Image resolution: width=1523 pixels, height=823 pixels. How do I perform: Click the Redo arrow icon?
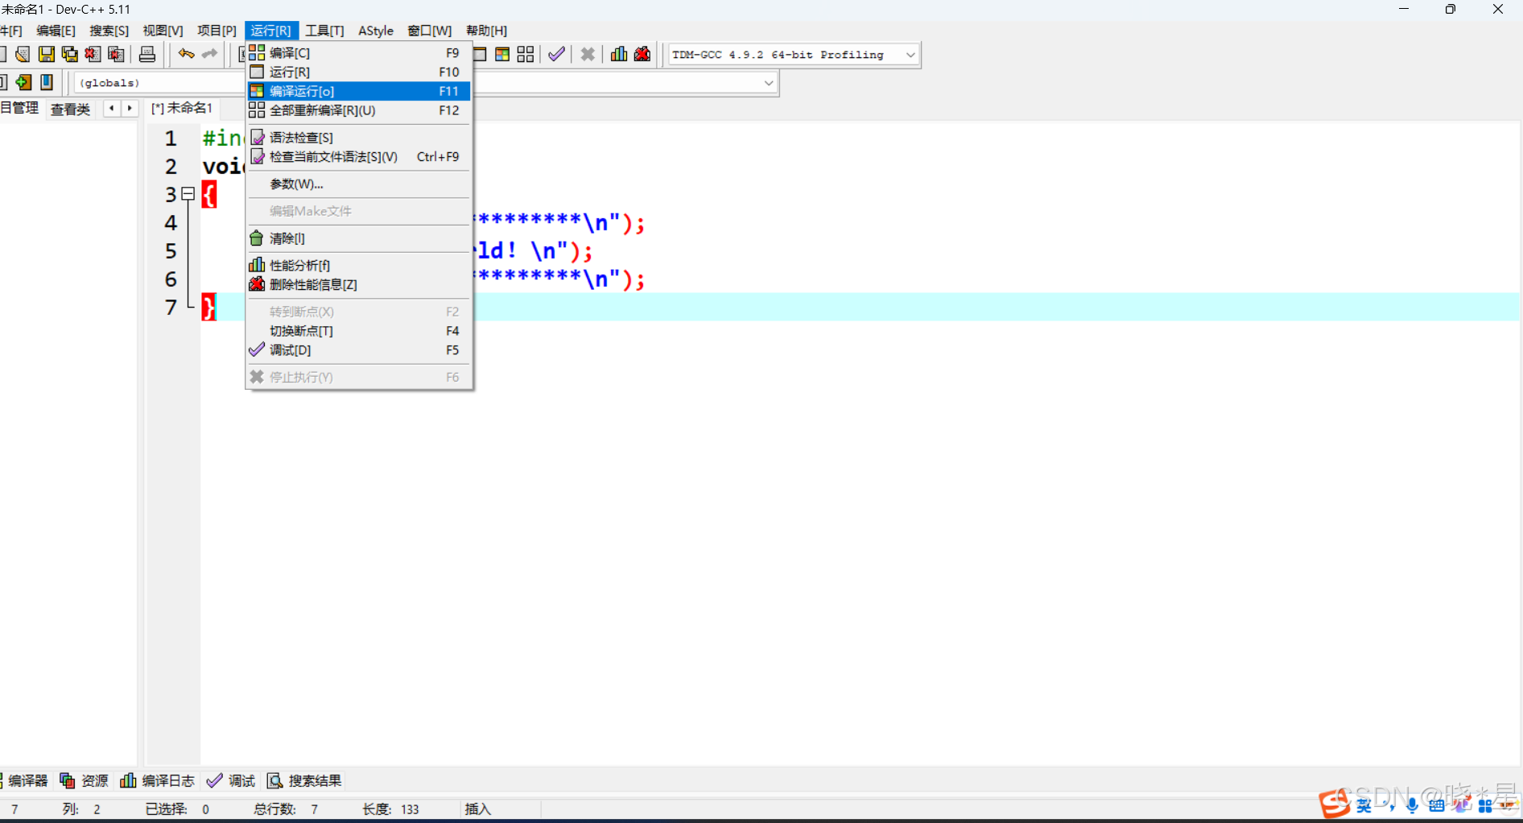click(x=210, y=54)
